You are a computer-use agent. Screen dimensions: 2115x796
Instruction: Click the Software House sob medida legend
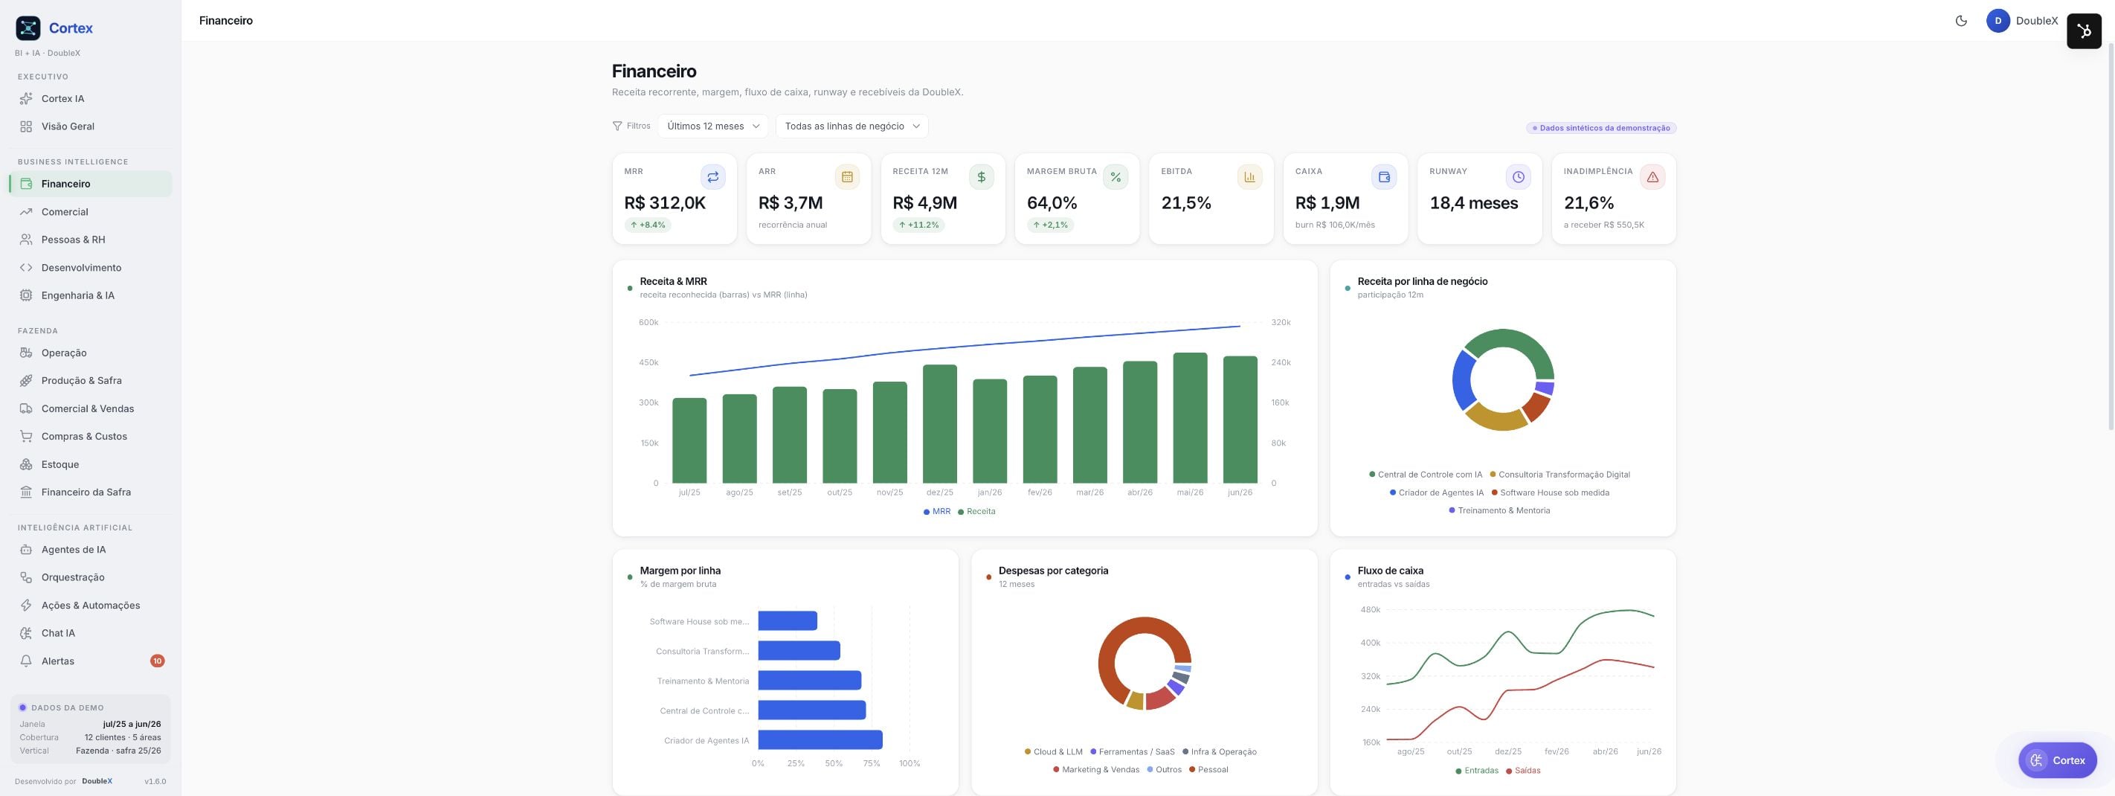tap(1550, 493)
